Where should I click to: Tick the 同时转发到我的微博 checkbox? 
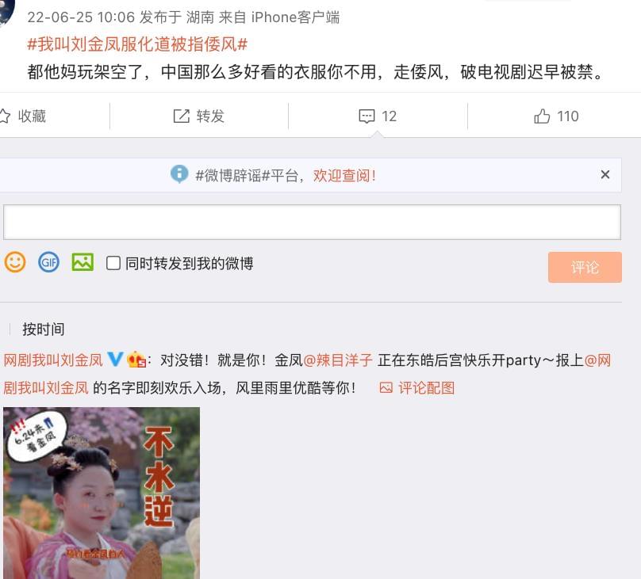click(x=113, y=263)
